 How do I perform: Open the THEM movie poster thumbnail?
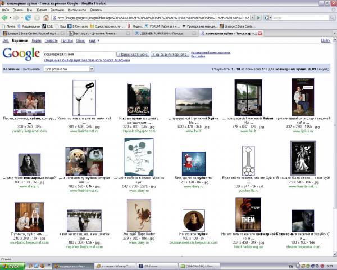248,215
